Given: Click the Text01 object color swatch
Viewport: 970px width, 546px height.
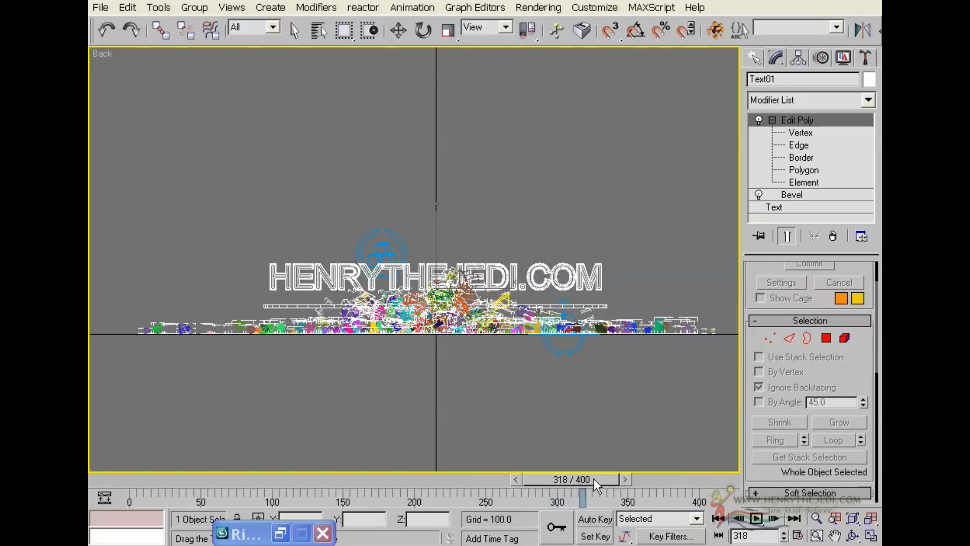Looking at the screenshot, I should tap(869, 79).
